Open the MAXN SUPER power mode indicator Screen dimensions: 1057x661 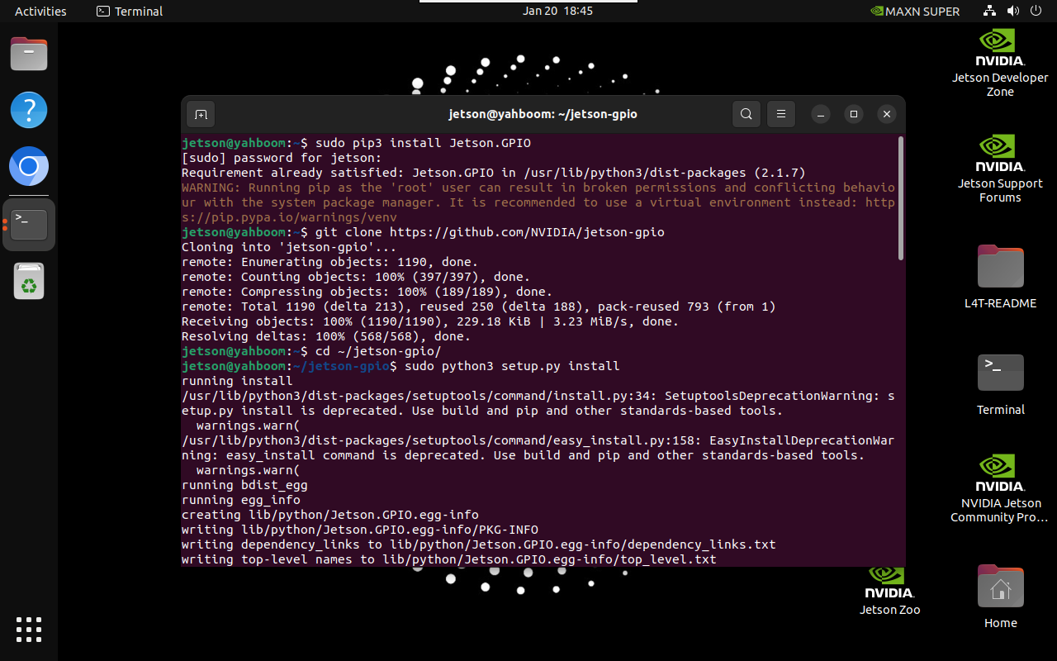click(915, 11)
